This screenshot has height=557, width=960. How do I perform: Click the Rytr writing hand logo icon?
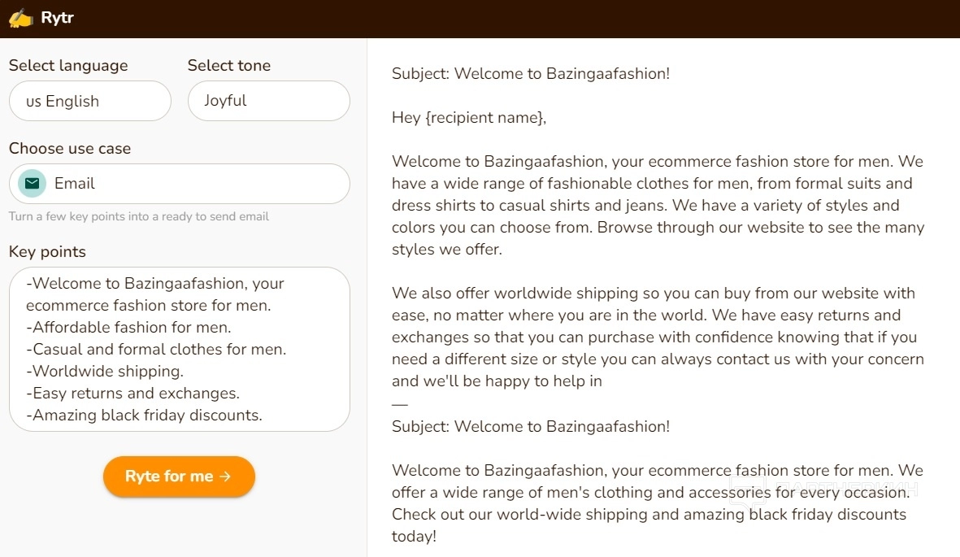tap(21, 18)
